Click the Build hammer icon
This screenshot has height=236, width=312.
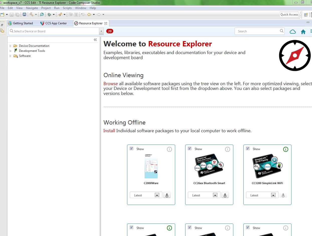point(31,15)
